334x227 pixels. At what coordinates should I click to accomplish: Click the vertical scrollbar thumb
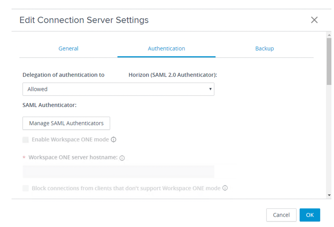click(329, 61)
